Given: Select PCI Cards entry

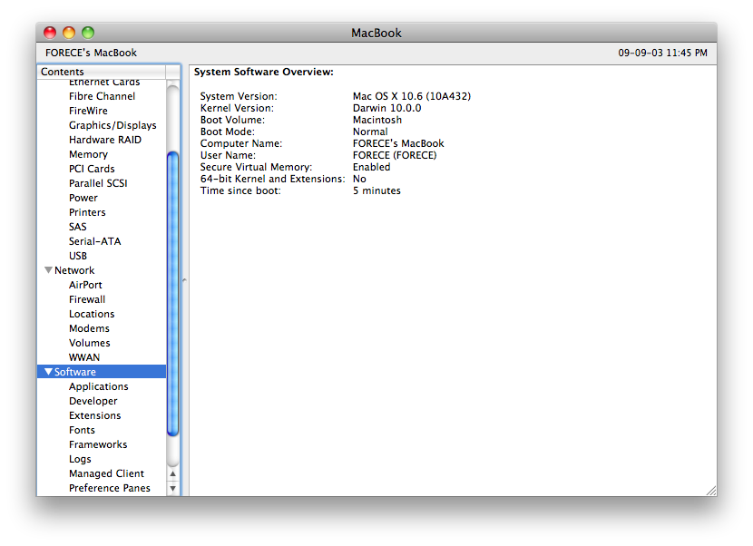Looking at the screenshot, I should 92,169.
